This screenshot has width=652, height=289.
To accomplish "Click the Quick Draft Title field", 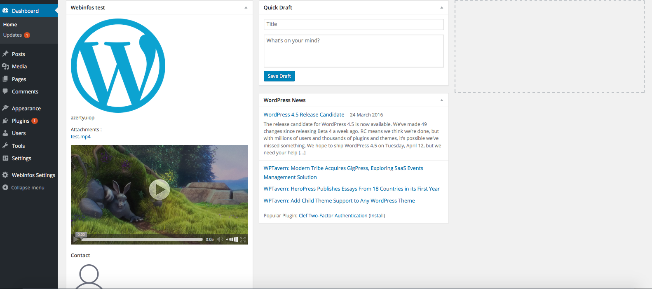I will pyautogui.click(x=354, y=24).
